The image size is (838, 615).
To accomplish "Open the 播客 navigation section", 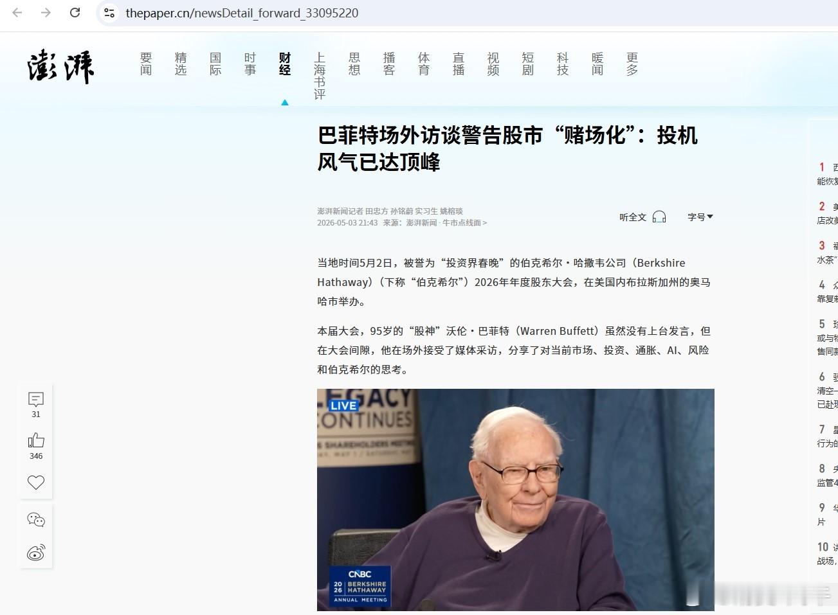I will tap(389, 64).
